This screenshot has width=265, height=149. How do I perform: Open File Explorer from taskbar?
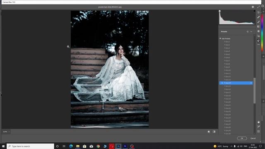[78, 146]
